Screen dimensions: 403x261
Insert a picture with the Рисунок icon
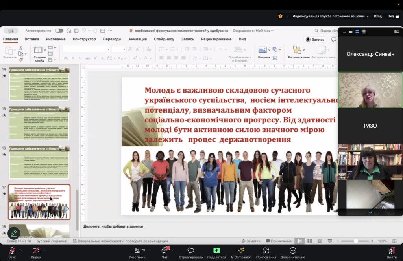tap(263, 49)
